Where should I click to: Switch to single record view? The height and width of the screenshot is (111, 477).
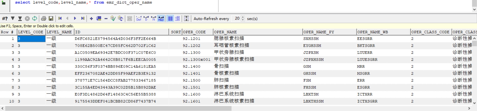(x=177, y=18)
